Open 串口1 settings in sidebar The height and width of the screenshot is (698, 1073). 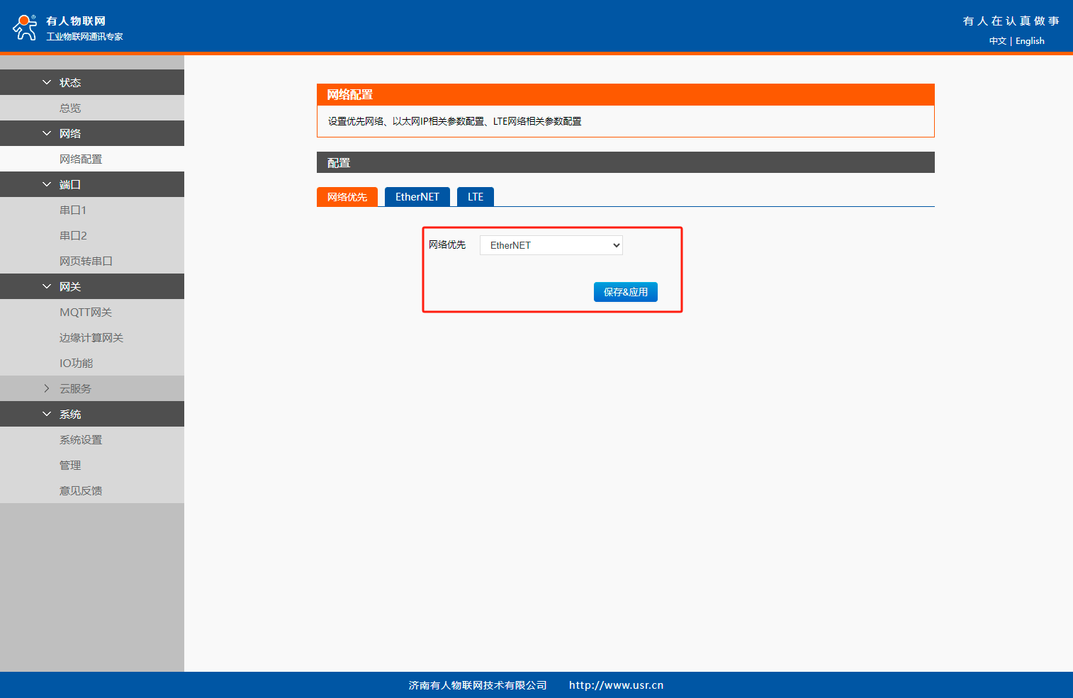tap(73, 210)
